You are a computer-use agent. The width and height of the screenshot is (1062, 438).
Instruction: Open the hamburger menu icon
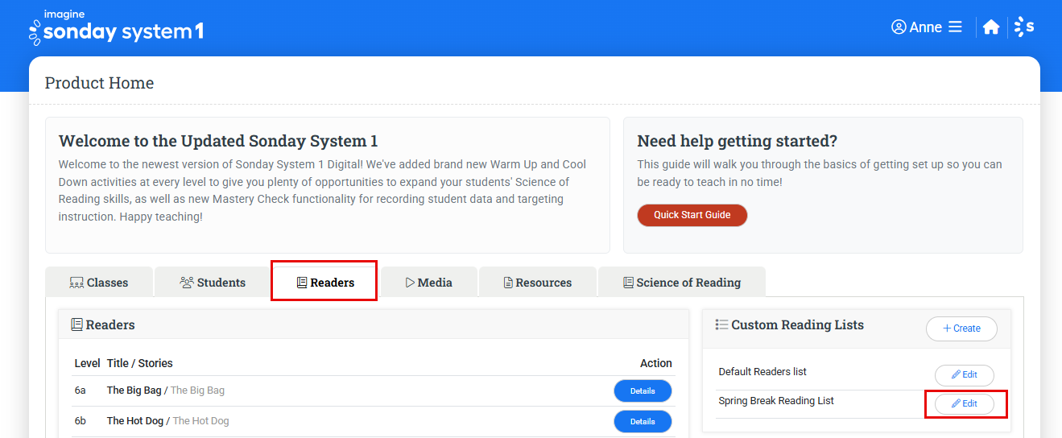pos(955,27)
